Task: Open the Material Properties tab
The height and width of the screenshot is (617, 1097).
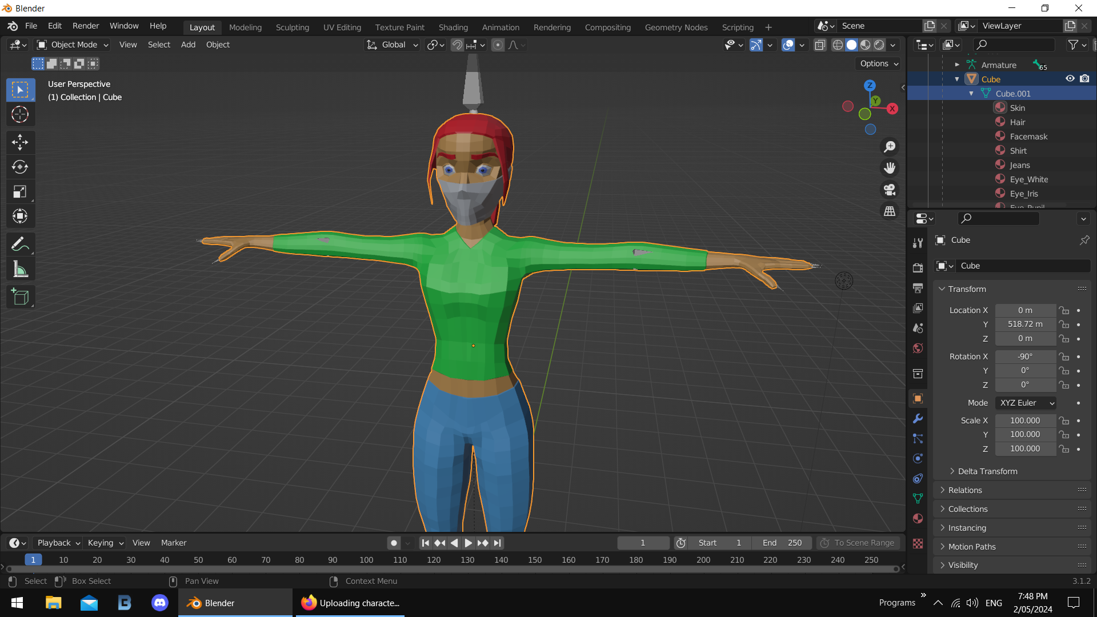Action: tap(918, 519)
